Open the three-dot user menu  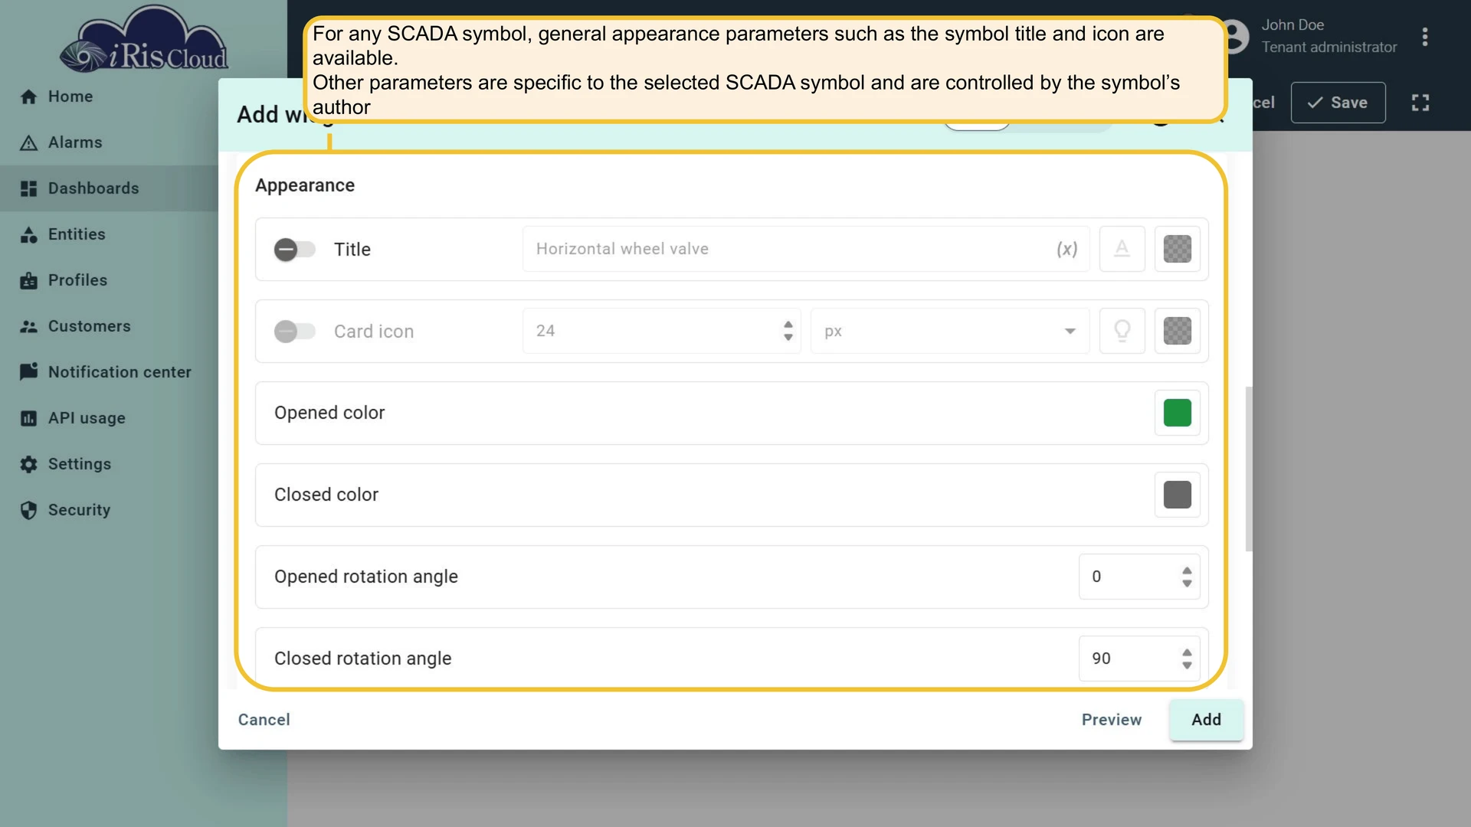1425,37
